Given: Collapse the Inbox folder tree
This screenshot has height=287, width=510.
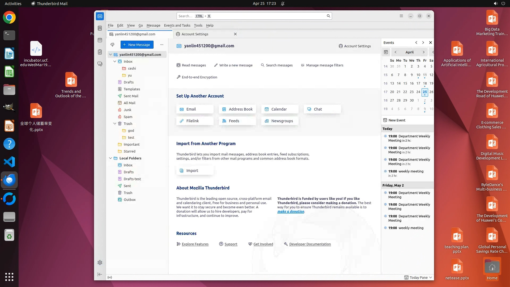Looking at the screenshot, I should click(115, 61).
